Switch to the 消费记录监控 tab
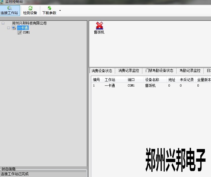 129,71
